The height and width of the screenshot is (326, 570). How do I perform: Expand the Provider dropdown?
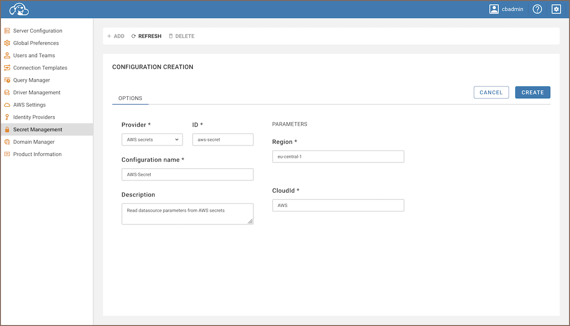[152, 140]
